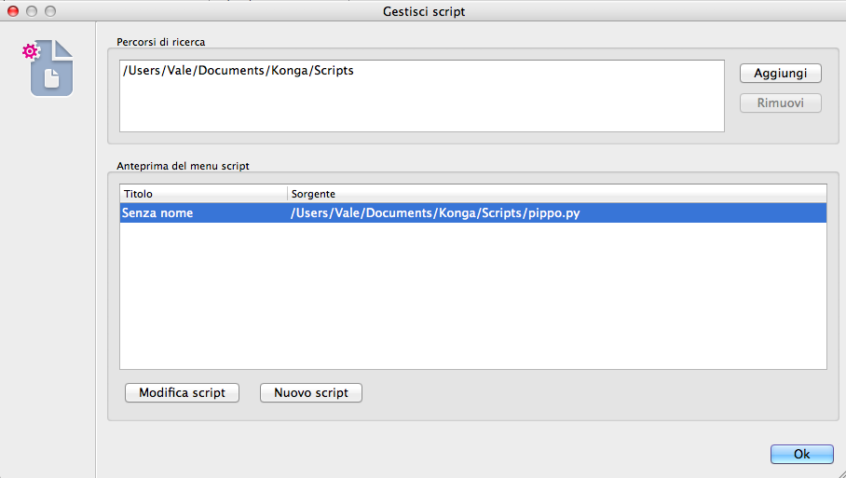Click the Rimuovi button
Viewport: 846px width, 478px height.
780,102
